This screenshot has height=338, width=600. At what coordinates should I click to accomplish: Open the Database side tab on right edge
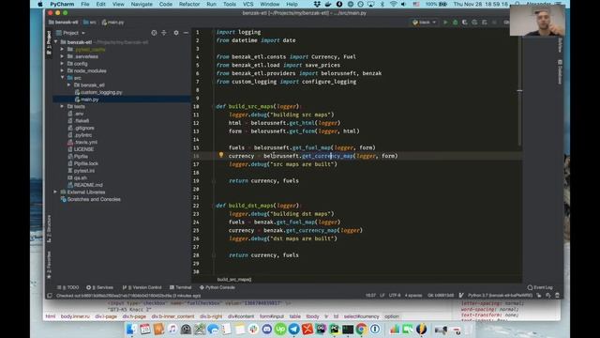click(560, 71)
